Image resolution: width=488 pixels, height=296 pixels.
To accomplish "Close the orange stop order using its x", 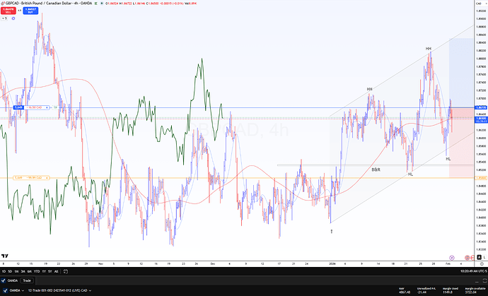I will point(47,178).
